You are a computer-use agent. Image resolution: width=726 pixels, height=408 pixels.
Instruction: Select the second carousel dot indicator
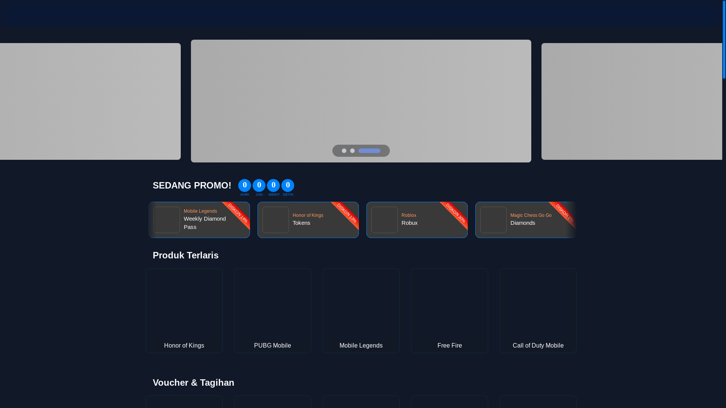point(352,151)
